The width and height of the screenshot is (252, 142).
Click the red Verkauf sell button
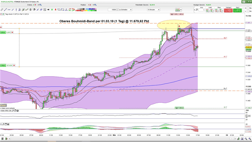click(x=228, y=10)
